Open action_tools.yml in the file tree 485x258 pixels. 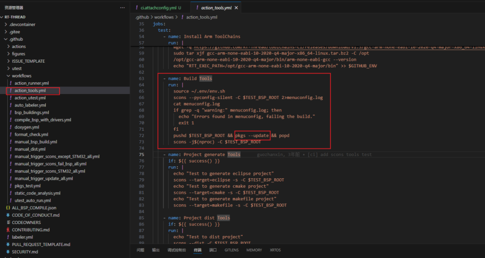(30, 90)
